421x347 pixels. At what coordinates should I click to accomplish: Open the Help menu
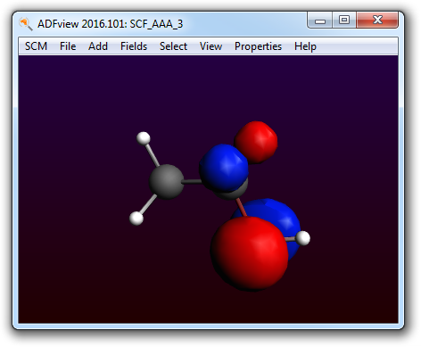[305, 46]
